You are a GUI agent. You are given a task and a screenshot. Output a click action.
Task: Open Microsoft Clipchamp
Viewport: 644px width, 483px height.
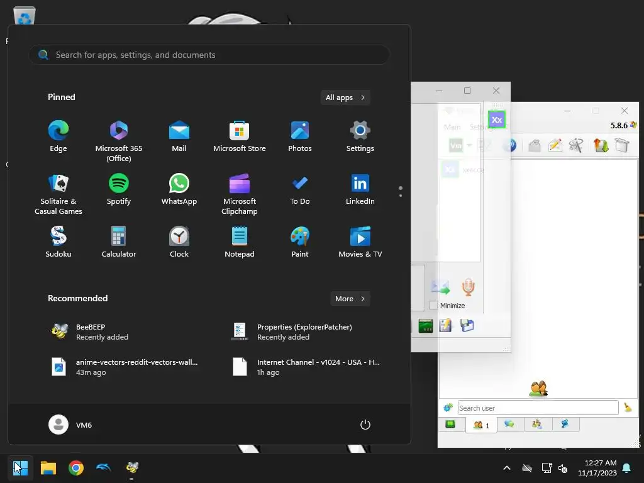point(240,194)
